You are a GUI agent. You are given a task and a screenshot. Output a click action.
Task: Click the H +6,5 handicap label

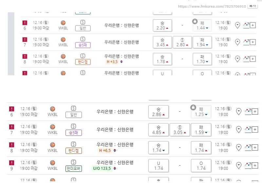[105, 151]
